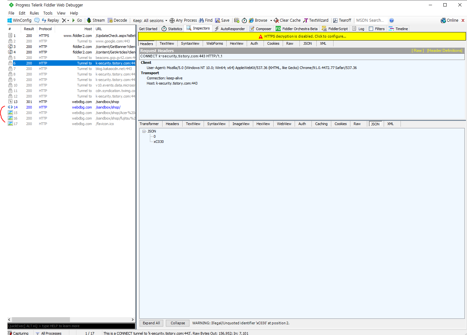Click the All Processes status filter
The height and width of the screenshot is (335, 467).
(49, 333)
